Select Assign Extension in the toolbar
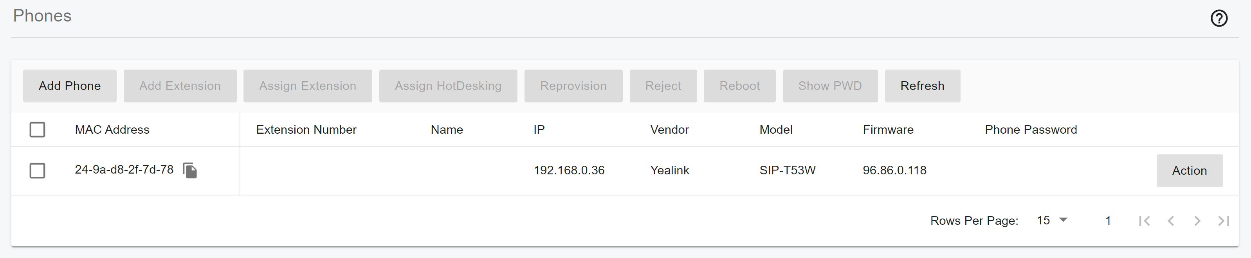The image size is (1251, 258). (307, 86)
